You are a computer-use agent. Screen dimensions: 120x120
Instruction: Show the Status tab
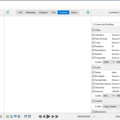tap(74, 12)
